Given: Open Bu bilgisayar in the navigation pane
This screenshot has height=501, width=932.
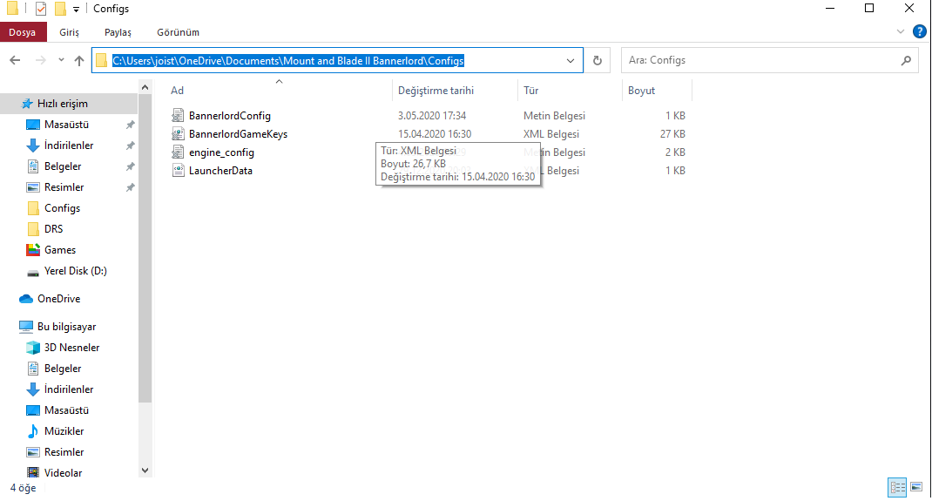Looking at the screenshot, I should (66, 326).
